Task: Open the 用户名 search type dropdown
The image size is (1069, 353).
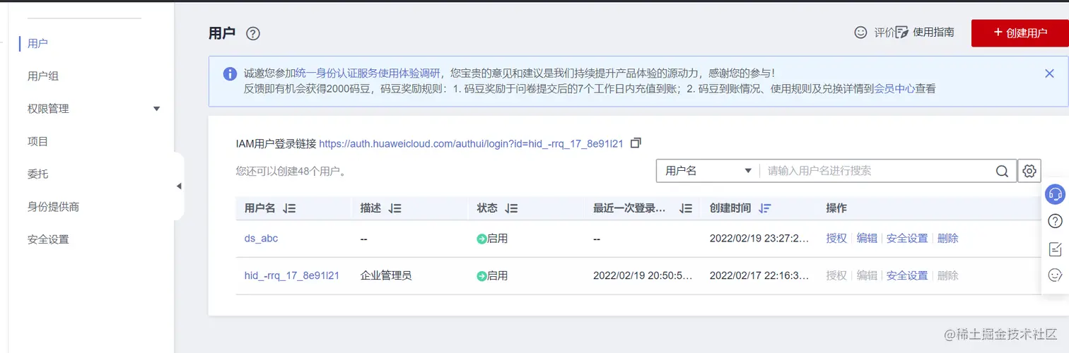Action: (708, 171)
